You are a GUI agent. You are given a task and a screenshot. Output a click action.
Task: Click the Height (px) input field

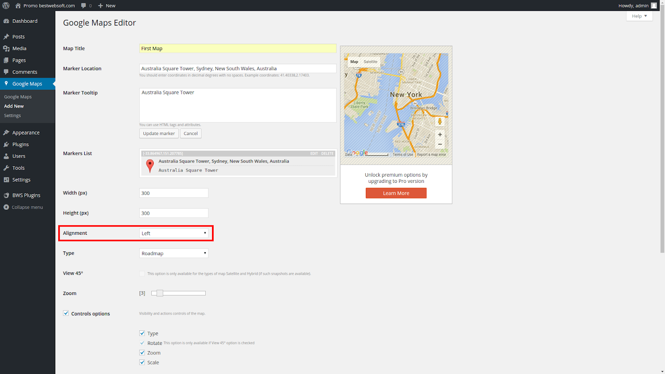(174, 213)
